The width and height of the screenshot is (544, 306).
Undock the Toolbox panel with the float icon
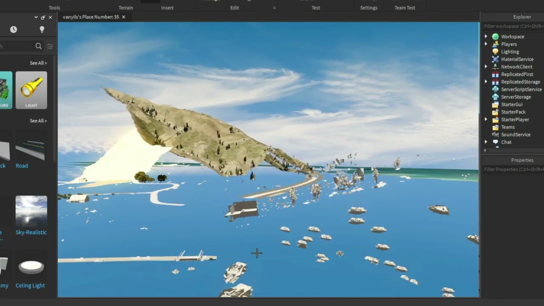(43, 17)
